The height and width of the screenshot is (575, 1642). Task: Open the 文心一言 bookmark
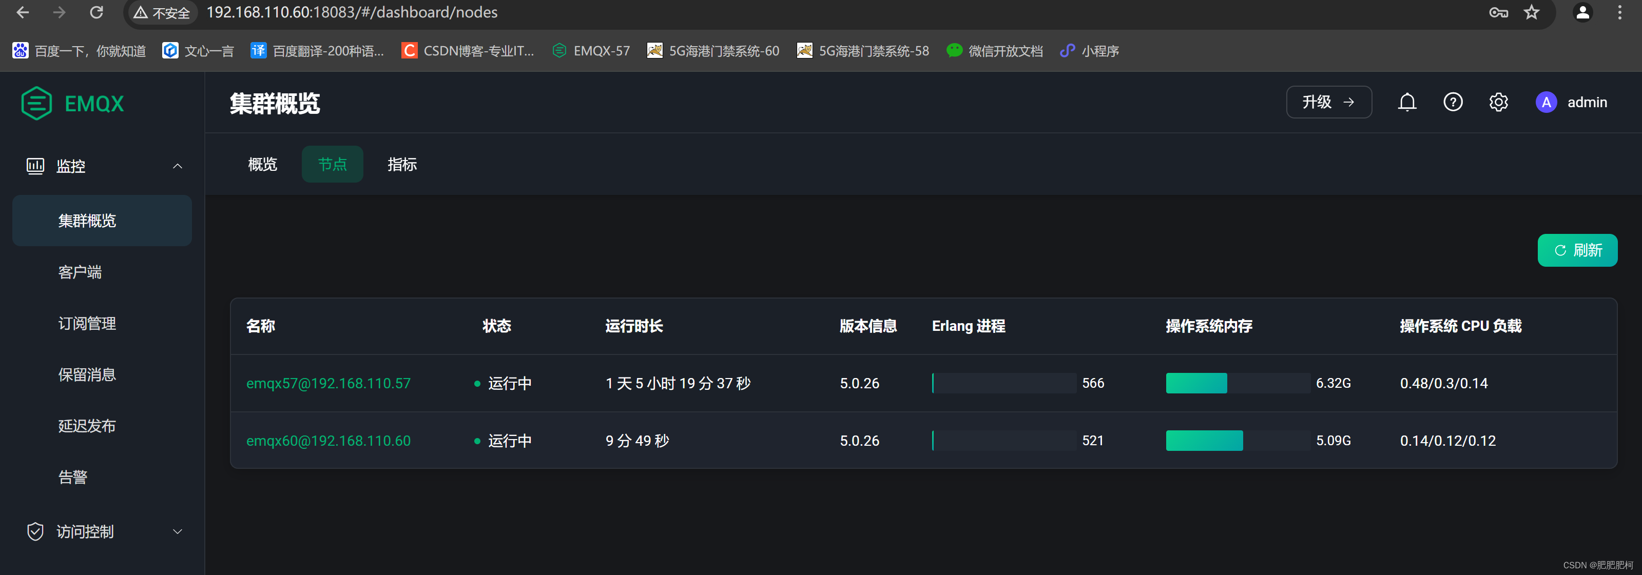pyautogui.click(x=198, y=51)
